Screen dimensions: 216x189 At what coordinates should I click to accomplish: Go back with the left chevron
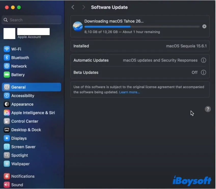[73, 7]
